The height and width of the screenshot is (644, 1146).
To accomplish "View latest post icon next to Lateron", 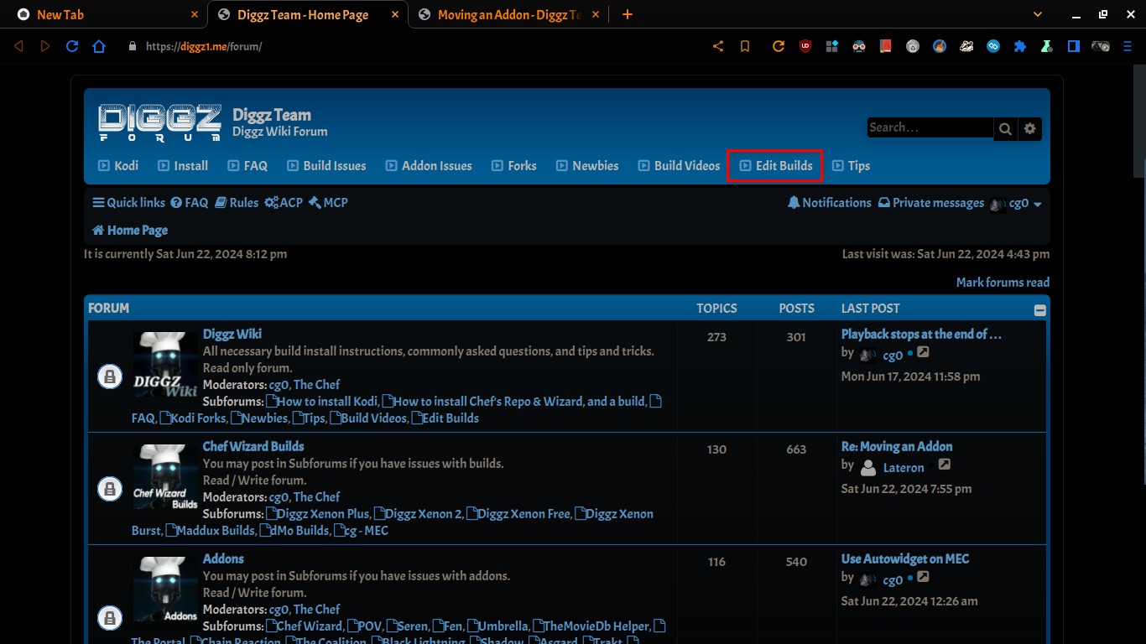I will click(x=945, y=465).
